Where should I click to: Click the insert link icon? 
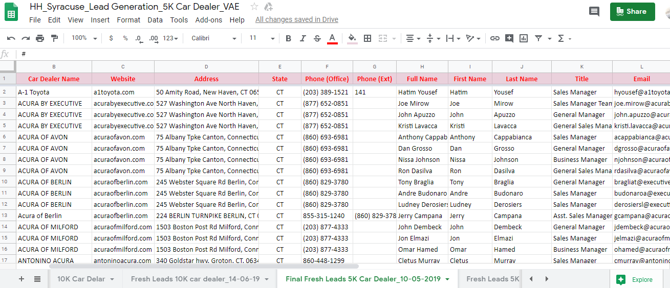pyautogui.click(x=494, y=38)
